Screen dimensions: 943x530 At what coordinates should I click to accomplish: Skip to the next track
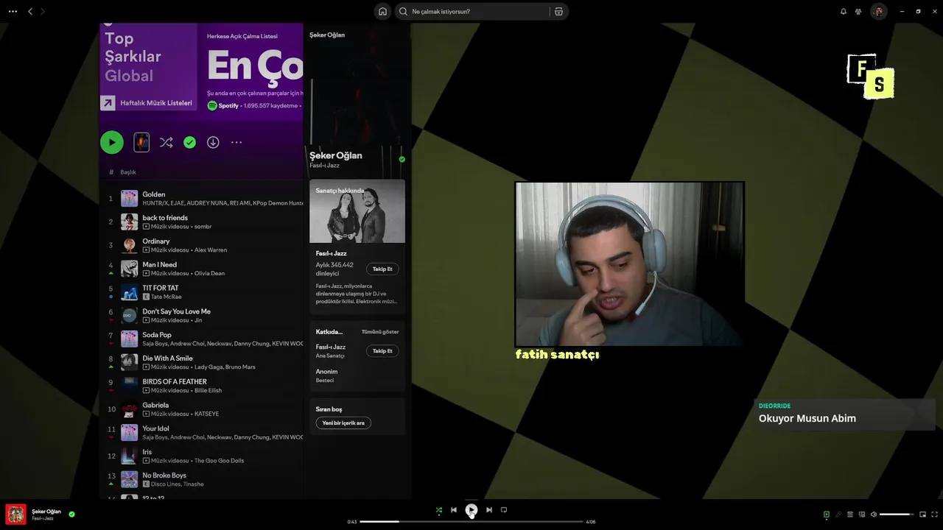click(x=488, y=510)
